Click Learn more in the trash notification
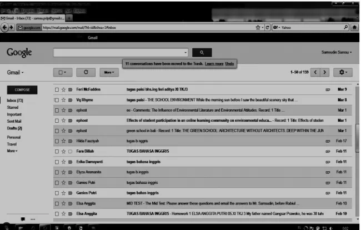361x230 pixels. pyautogui.click(x=214, y=63)
